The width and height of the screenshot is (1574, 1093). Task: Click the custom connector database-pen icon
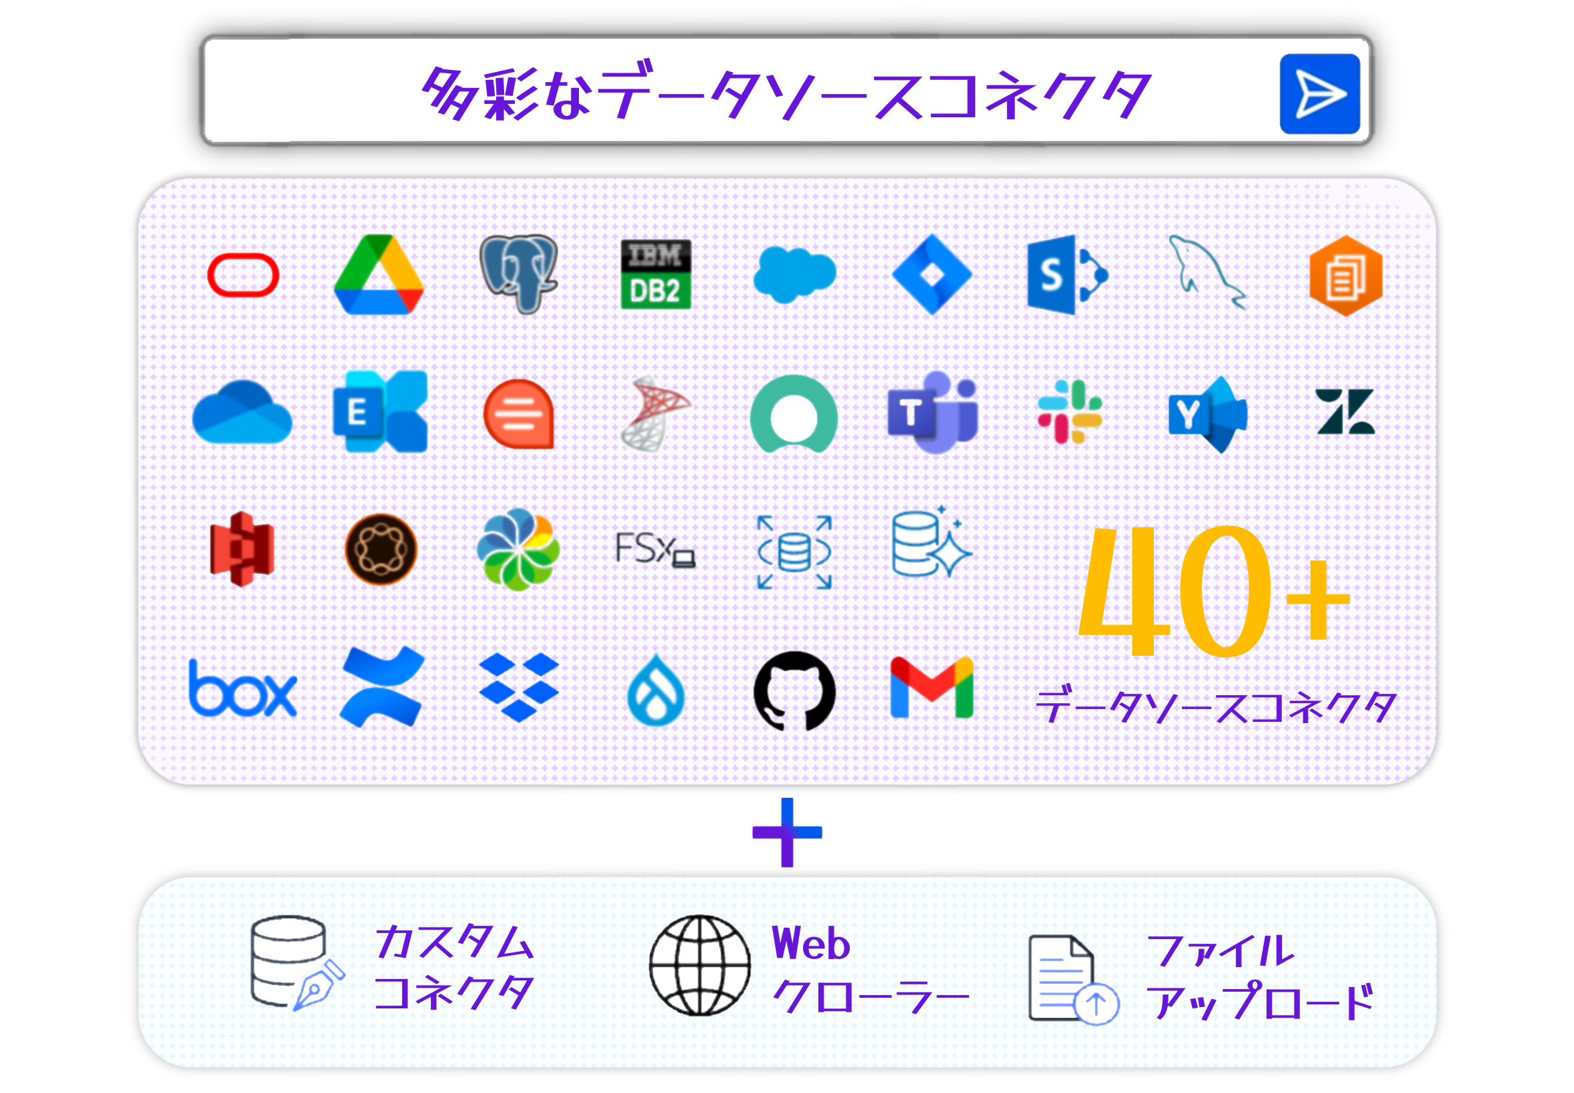297,964
